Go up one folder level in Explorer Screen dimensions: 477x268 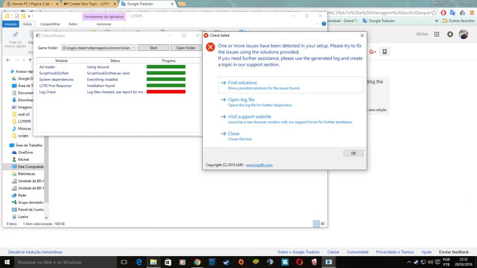30,60
